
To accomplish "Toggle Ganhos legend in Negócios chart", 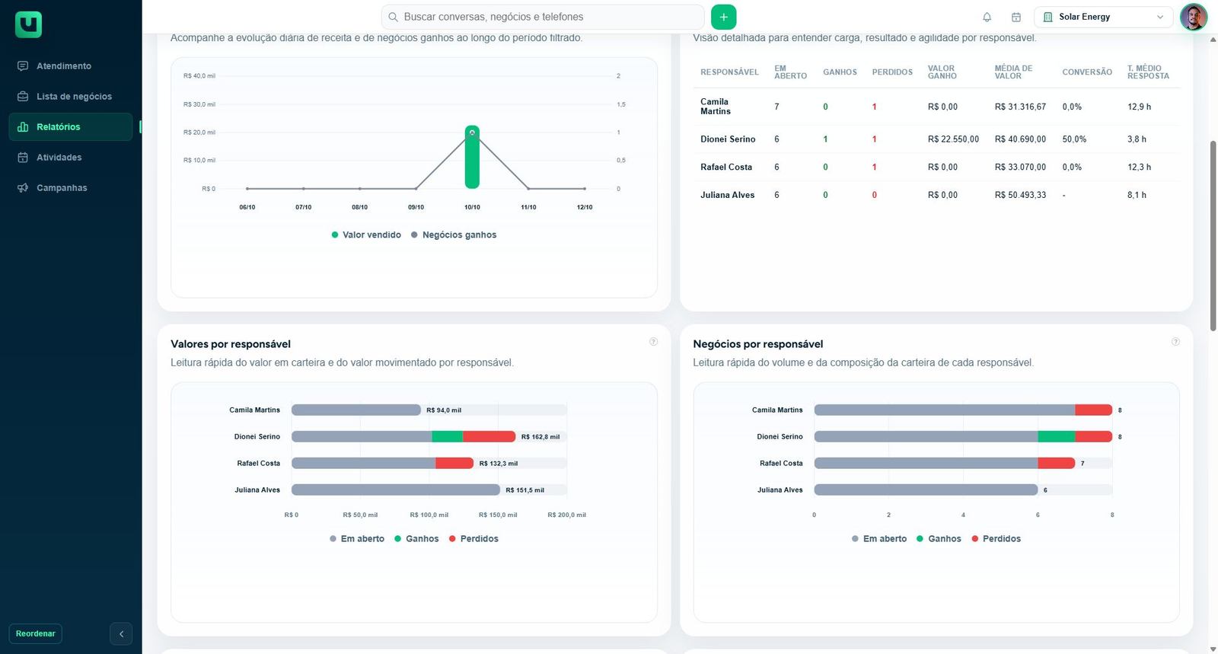I will [939, 539].
